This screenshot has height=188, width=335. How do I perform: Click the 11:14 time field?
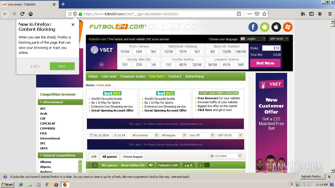pos(120,135)
